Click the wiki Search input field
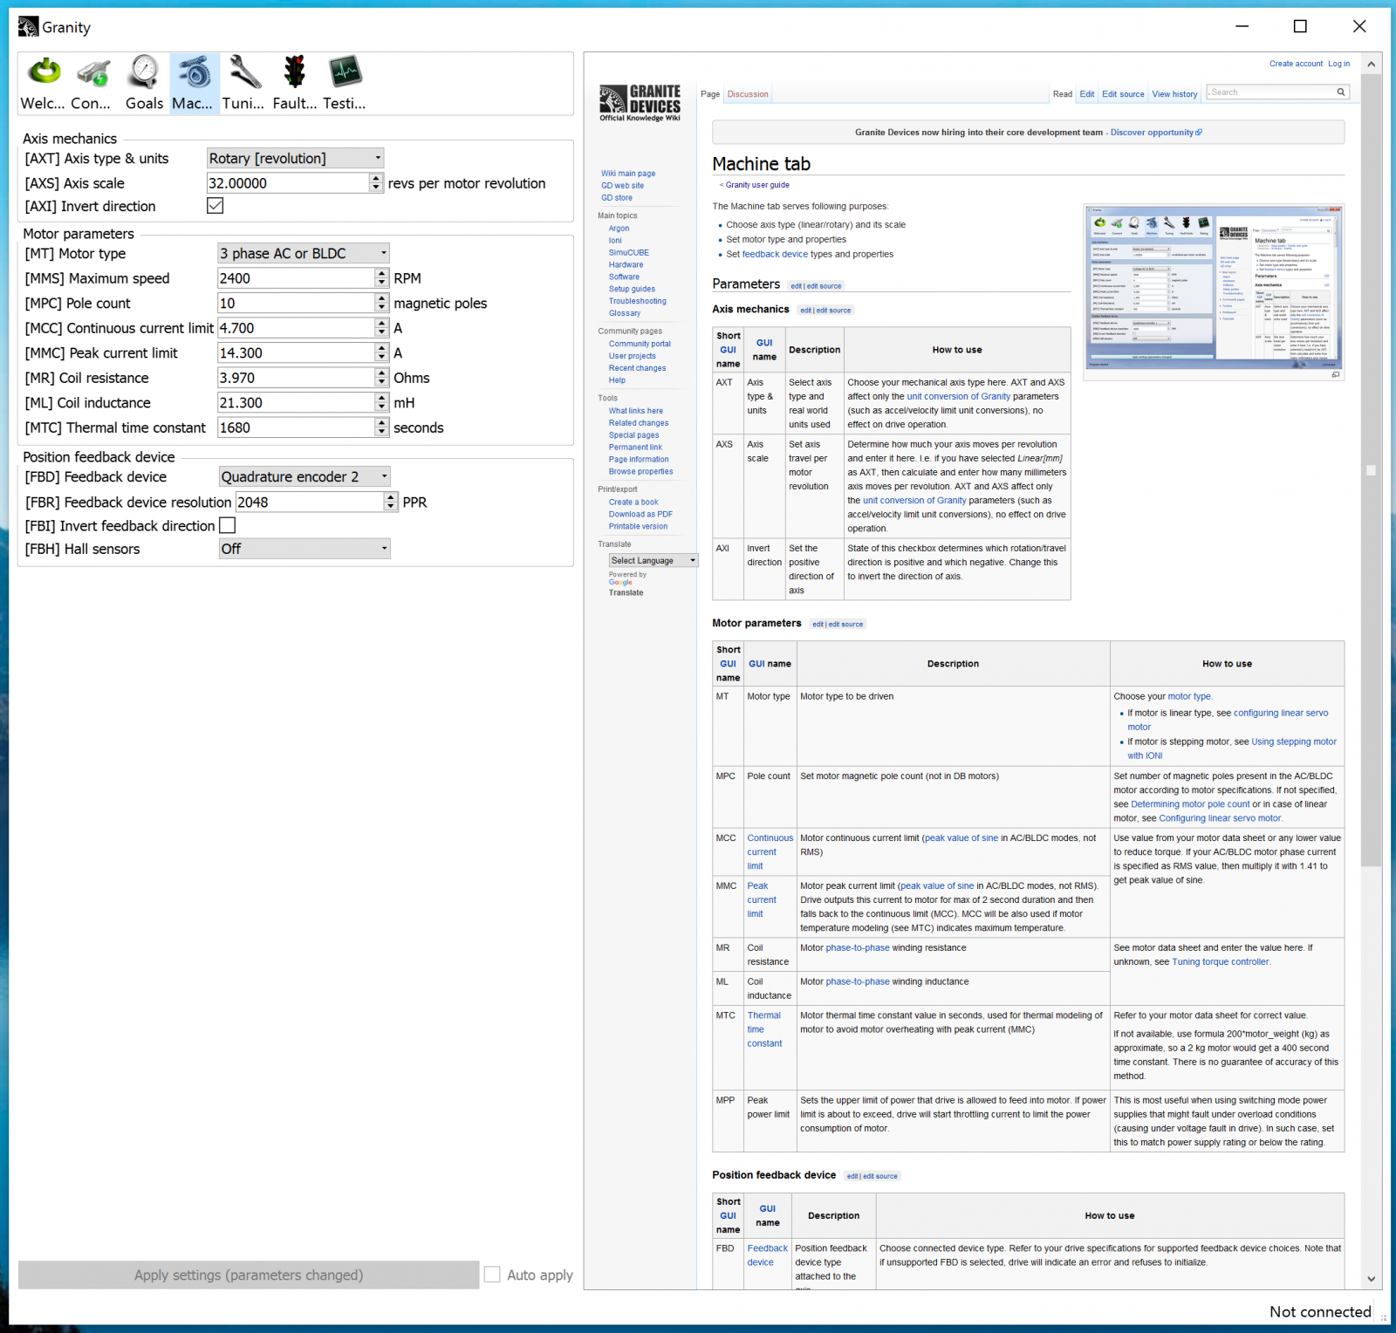The image size is (1396, 1333). pos(1271,92)
